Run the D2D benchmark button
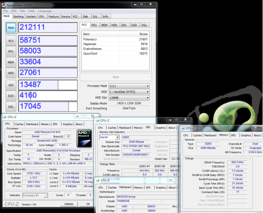This screenshot has width=263, height=213. click(11, 96)
